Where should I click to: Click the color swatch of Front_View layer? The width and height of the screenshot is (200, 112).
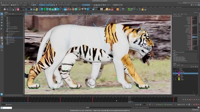(x=179, y=72)
